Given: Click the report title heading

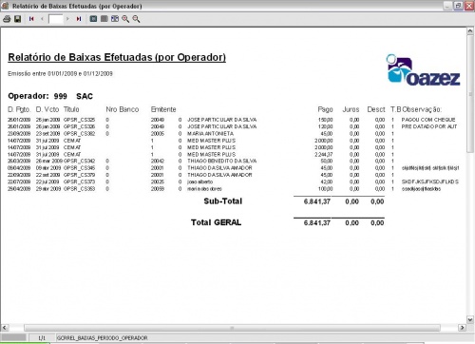Looking at the screenshot, I should click(117, 57).
